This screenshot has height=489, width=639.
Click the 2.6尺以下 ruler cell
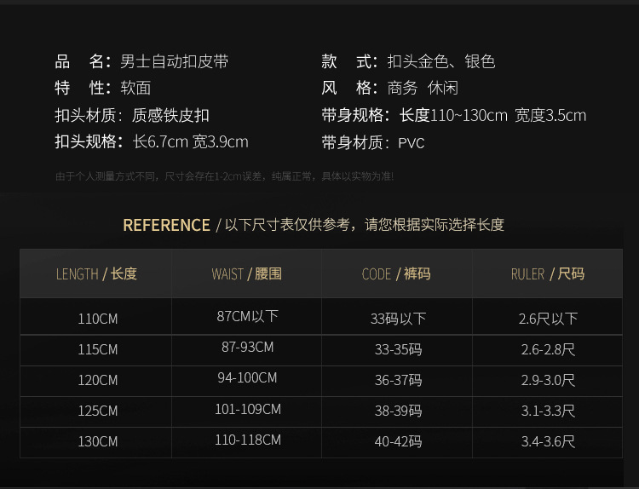point(548,319)
